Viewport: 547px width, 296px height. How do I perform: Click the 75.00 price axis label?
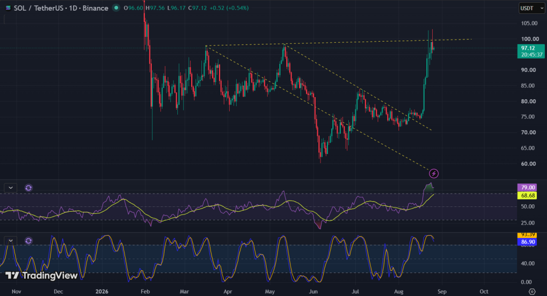tap(528, 117)
